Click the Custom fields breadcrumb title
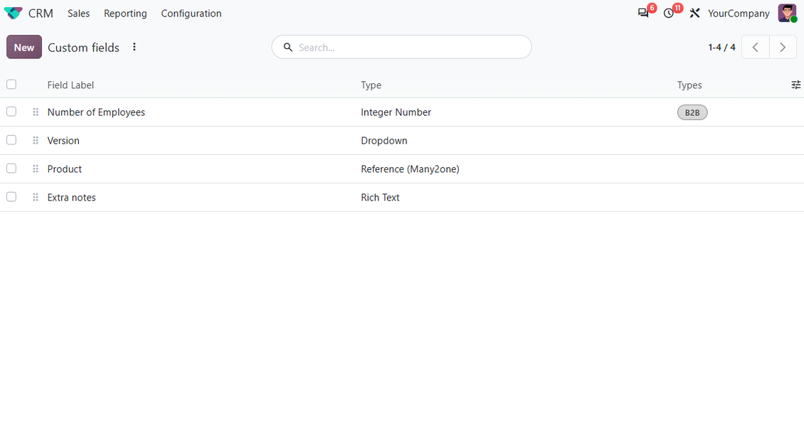Viewport: 804px width, 423px height. [x=83, y=48]
